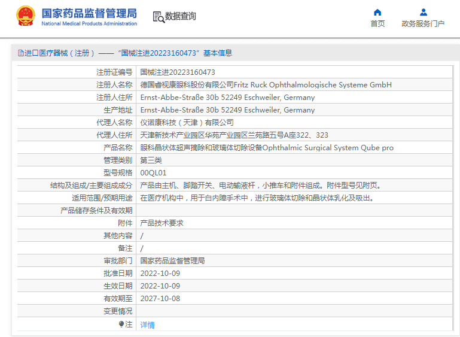The width and height of the screenshot is (460, 337).
Task: Click 生效日期 value 2022-10-09
Action: point(160,286)
